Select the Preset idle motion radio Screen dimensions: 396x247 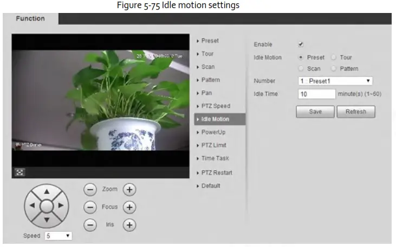point(301,57)
